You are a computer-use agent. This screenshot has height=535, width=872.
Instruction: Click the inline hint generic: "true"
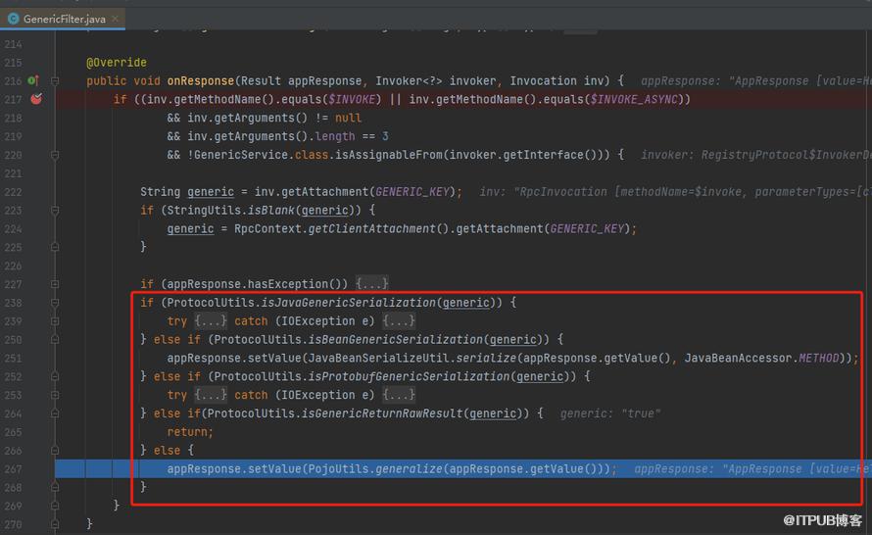[x=610, y=413]
